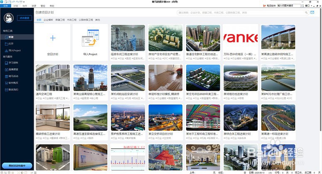This screenshot has width=322, height=174.
Task: Click the user avatar in the sidebar
Action: click(x=9, y=18)
